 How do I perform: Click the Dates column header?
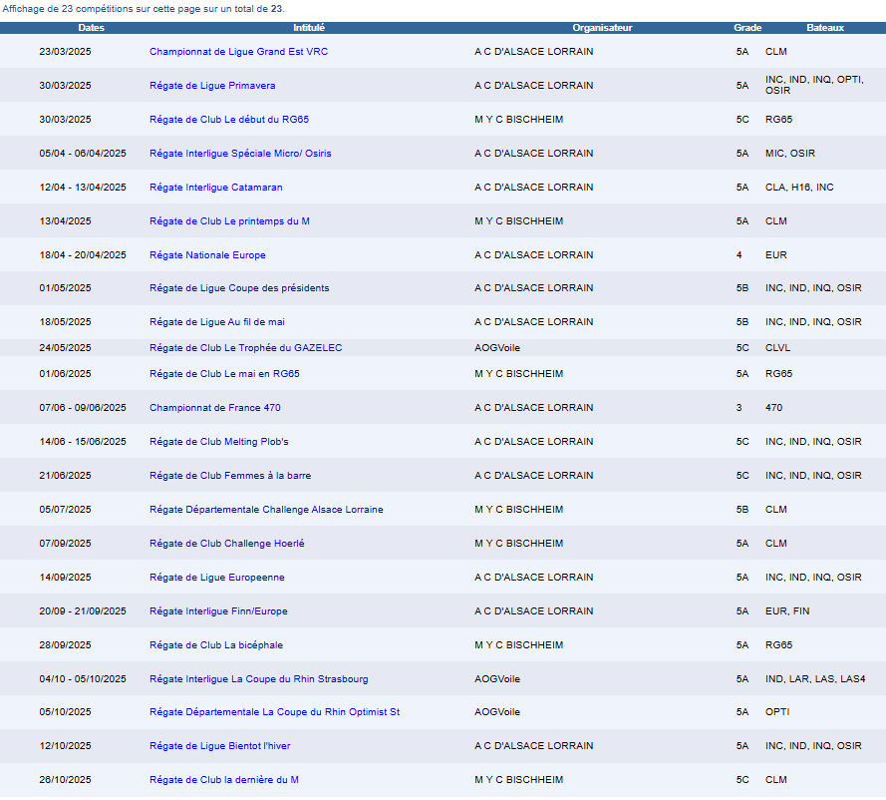click(x=91, y=28)
